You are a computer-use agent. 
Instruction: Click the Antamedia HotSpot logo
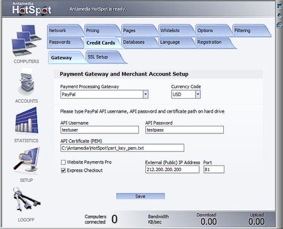tap(31, 9)
